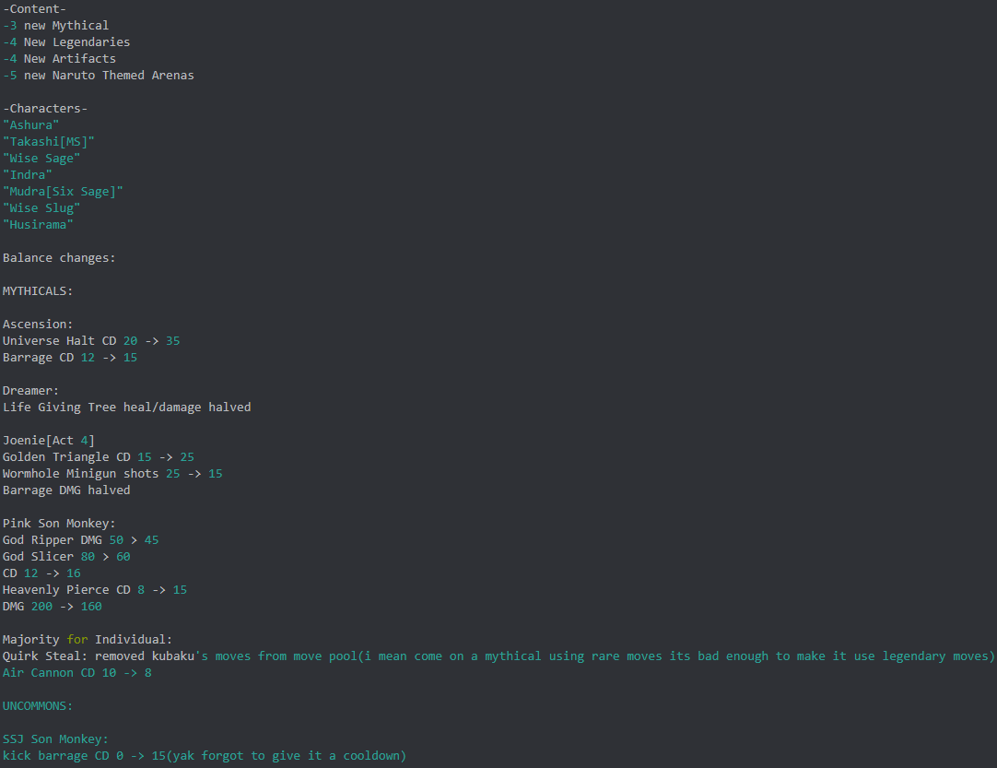Click the "Takashi[MS]" character entry

coord(49,142)
